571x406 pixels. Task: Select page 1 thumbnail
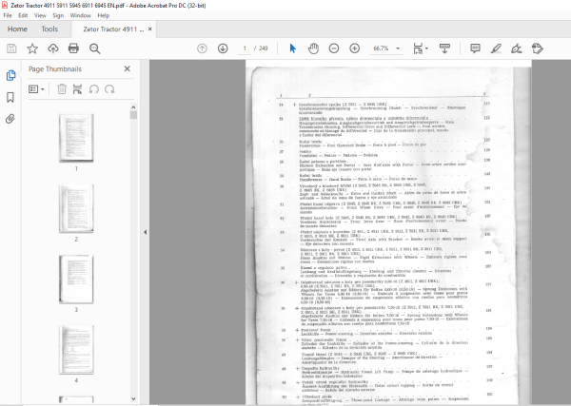coord(76,138)
